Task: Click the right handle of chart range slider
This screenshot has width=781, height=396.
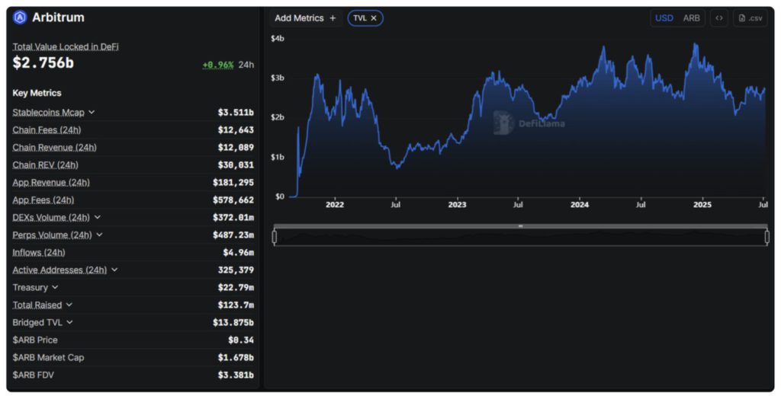Action: pos(767,238)
